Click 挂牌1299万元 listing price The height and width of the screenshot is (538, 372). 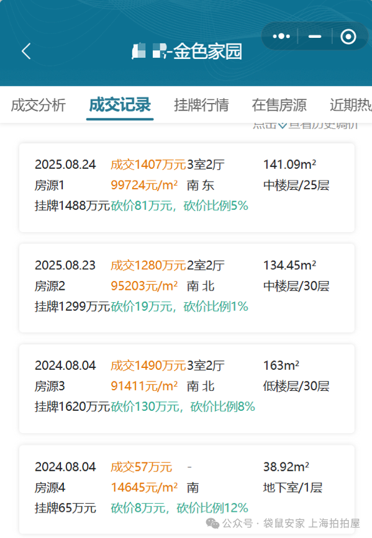click(x=72, y=307)
